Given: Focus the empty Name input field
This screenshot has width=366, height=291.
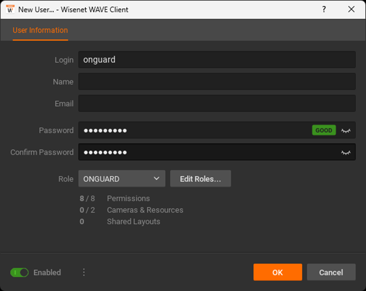Looking at the screenshot, I should click(217, 81).
